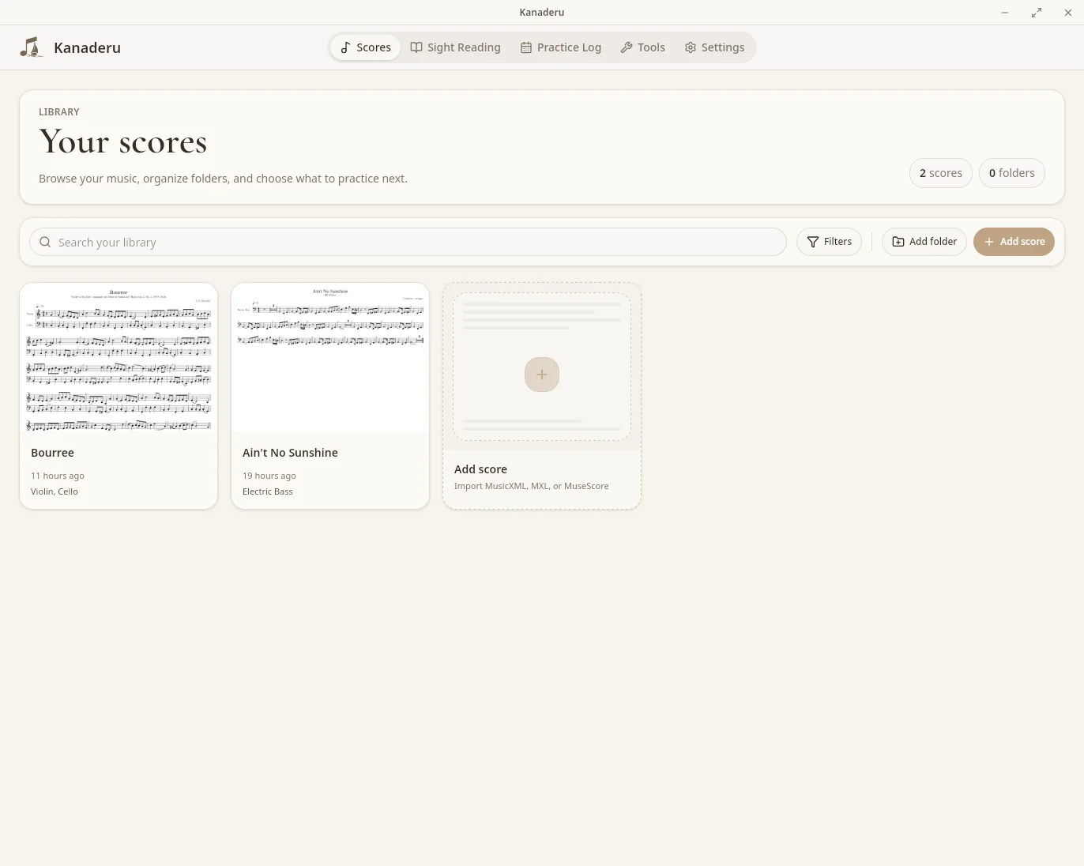Switch to the Scores tab
The width and height of the screenshot is (1084, 866).
(x=366, y=47)
